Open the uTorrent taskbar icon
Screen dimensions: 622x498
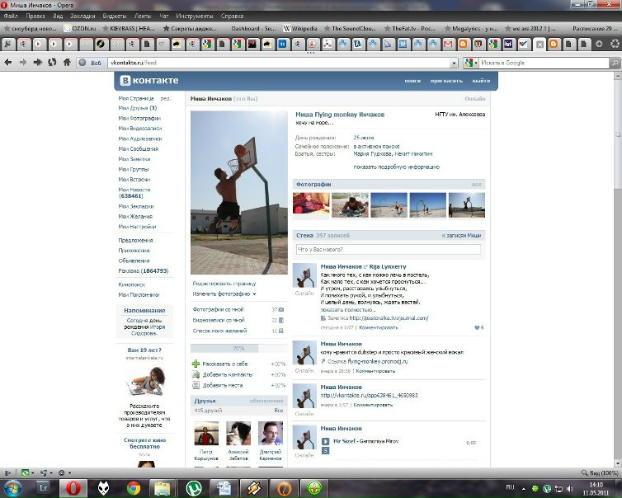[x=194, y=486]
